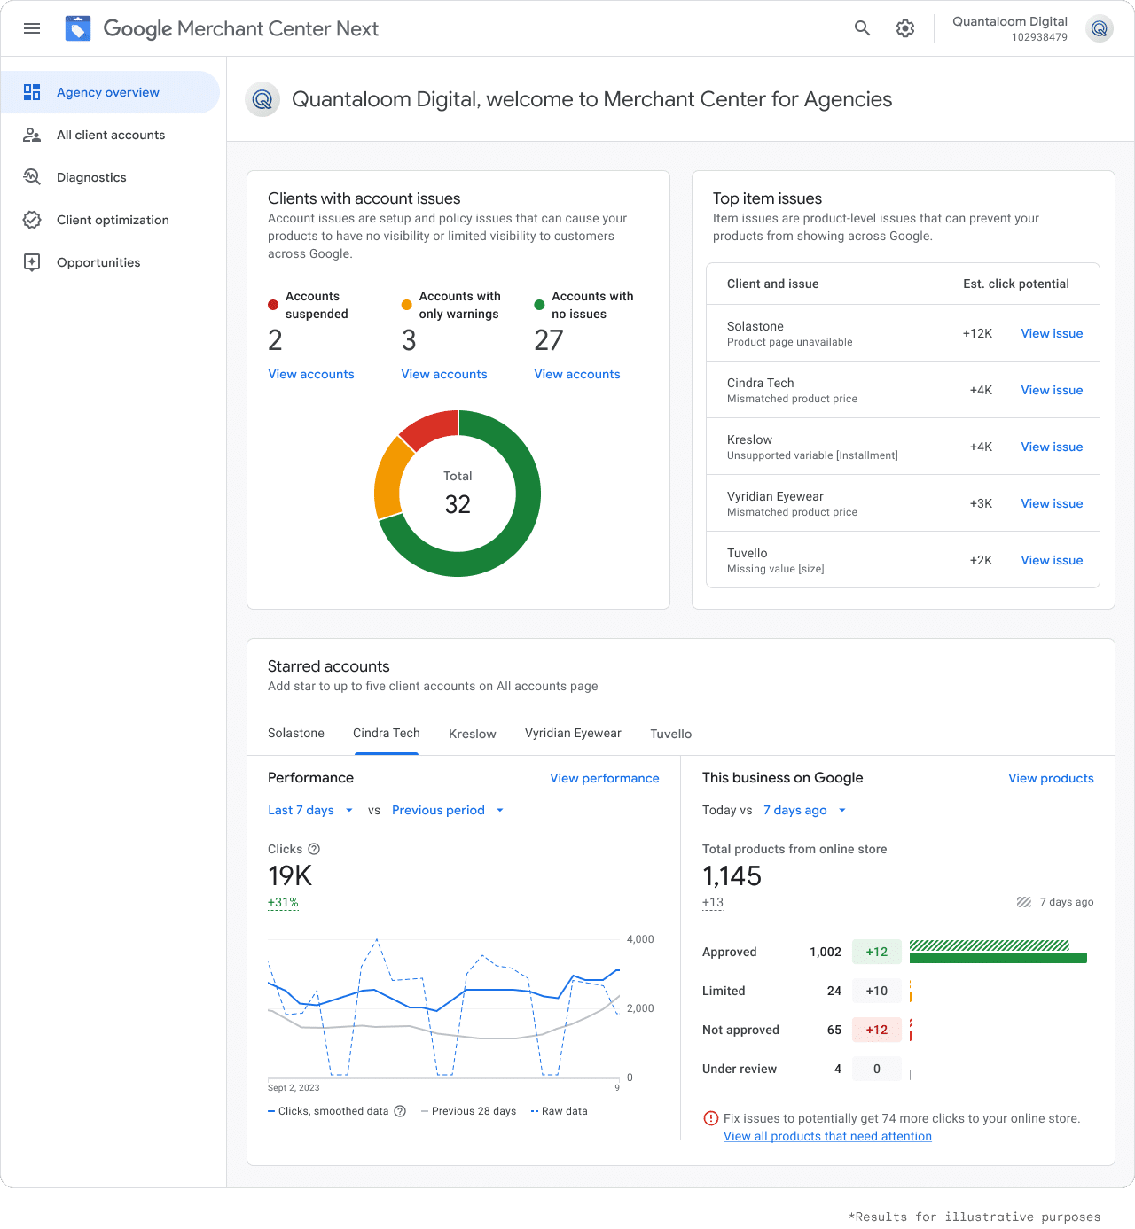Expand the Previous period dropdown
Screen dimensions: 1135x1229
pos(448,810)
